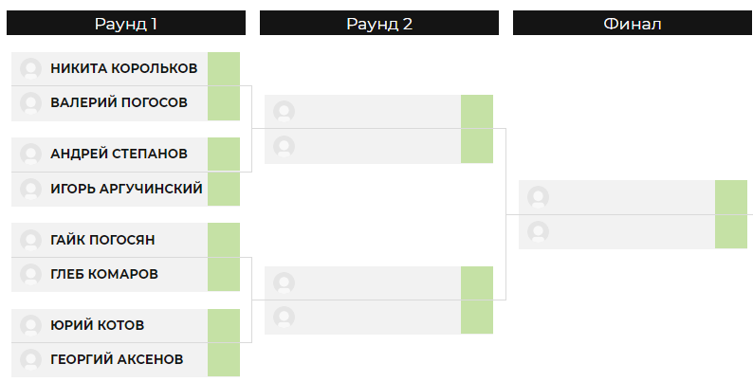Click avatar icon beside Гайк Погосян
The height and width of the screenshot is (382, 753).
pos(30,240)
